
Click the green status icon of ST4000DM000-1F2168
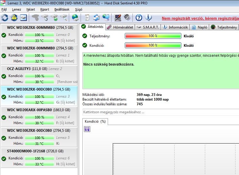coord(4,159)
